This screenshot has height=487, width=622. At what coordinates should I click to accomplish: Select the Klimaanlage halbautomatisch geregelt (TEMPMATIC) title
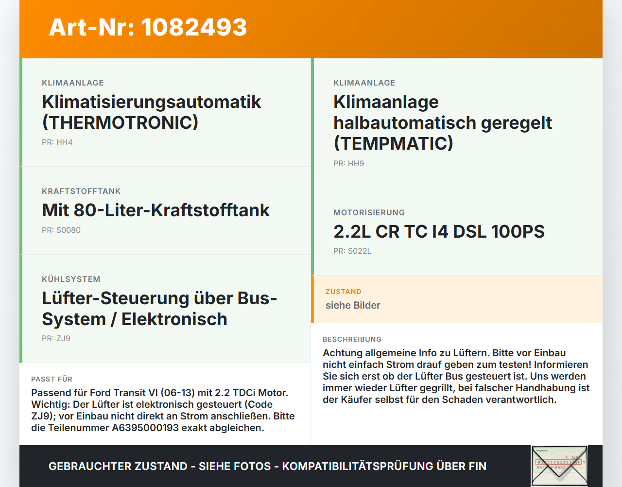443,122
